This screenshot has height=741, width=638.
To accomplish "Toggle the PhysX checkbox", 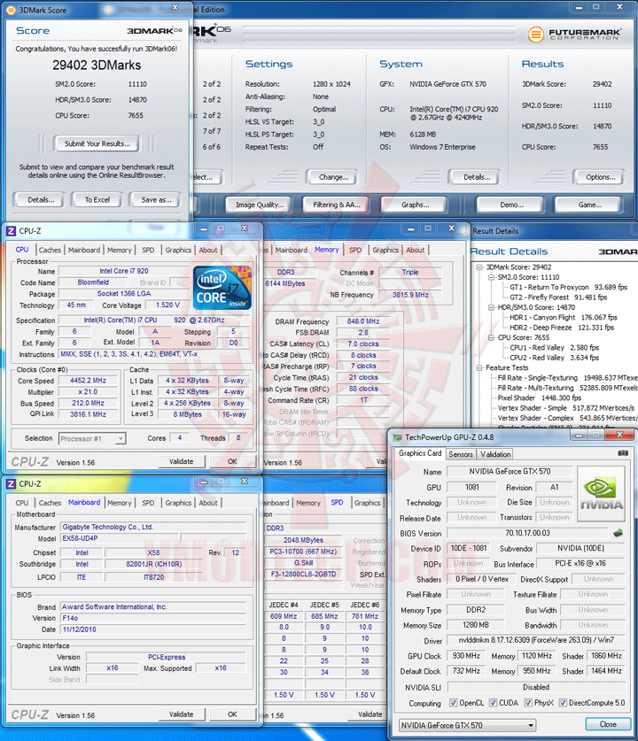I will 528,703.
